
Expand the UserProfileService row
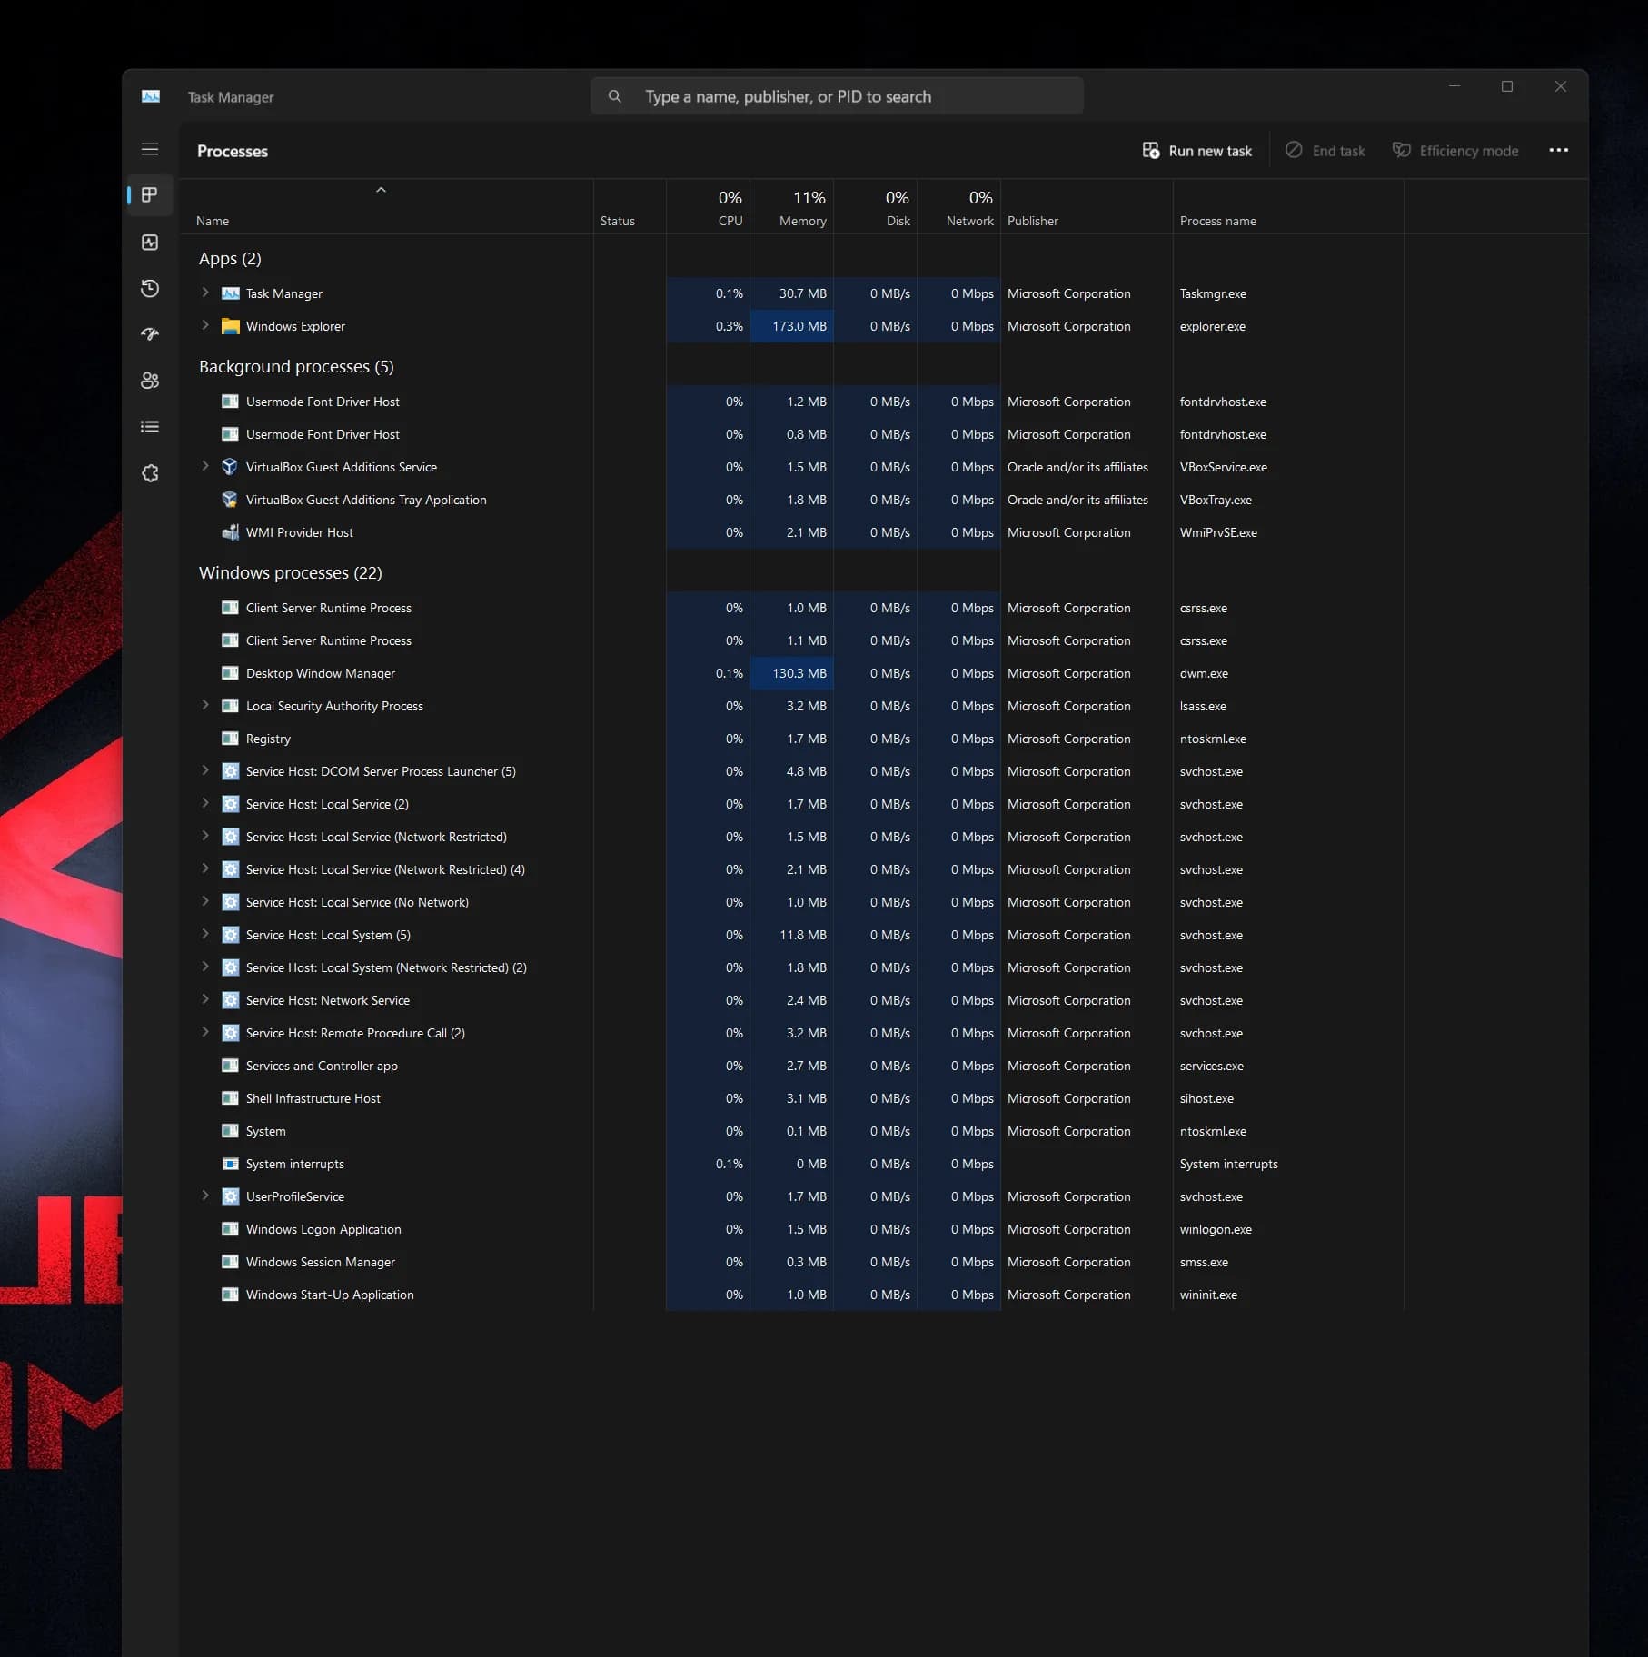[x=205, y=1196]
